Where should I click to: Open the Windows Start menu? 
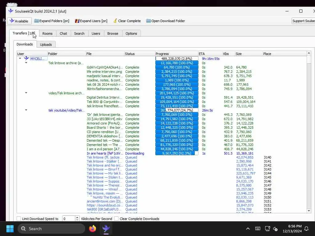pos(10,229)
